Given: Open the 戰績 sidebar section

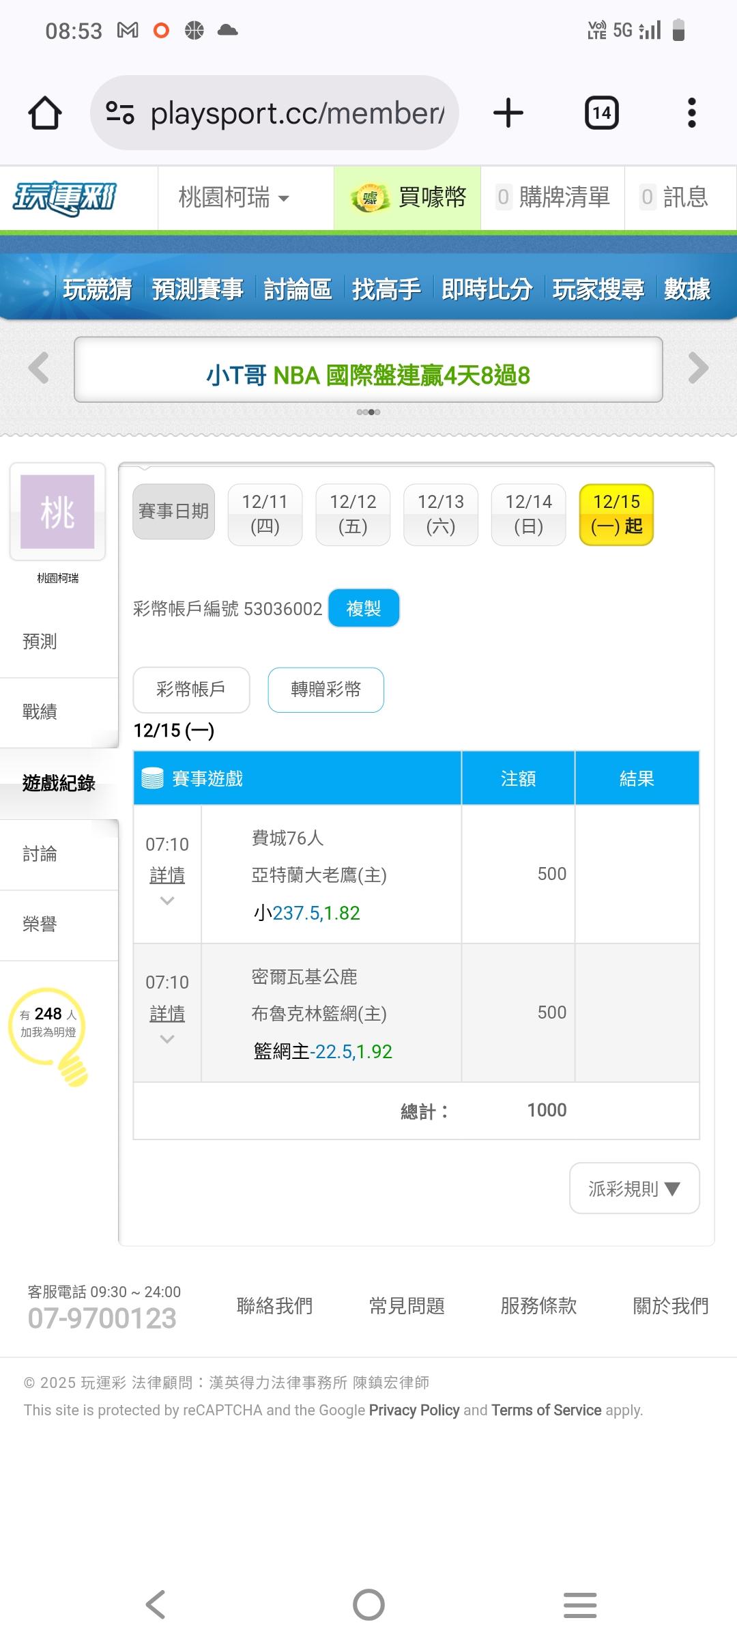Looking at the screenshot, I should tap(40, 712).
